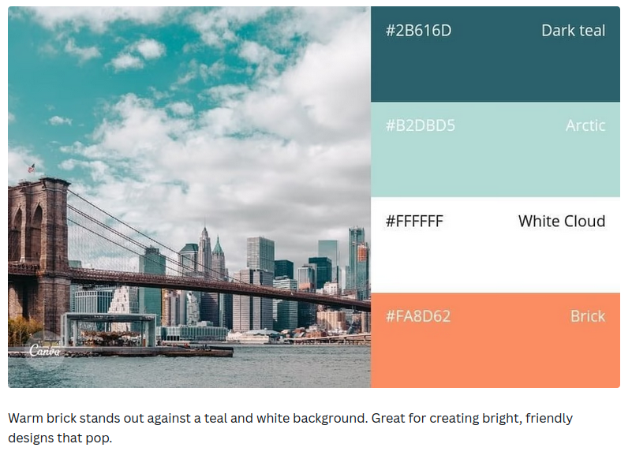Select the "White Cloud" name label
632x455 pixels.
(561, 222)
